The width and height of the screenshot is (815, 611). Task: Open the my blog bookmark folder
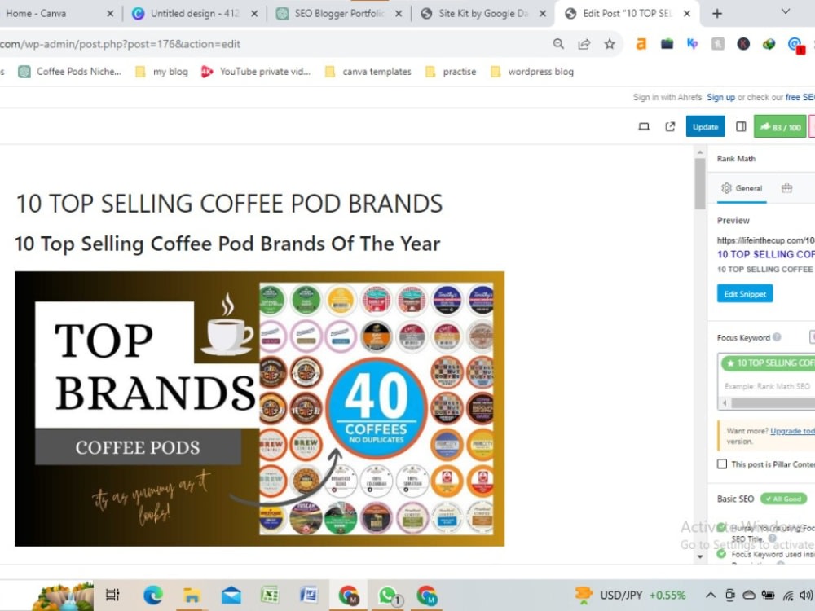pyautogui.click(x=161, y=72)
